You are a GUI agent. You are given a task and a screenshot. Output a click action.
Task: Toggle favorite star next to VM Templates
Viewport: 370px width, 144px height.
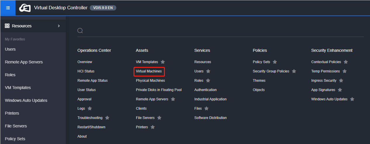(163, 62)
